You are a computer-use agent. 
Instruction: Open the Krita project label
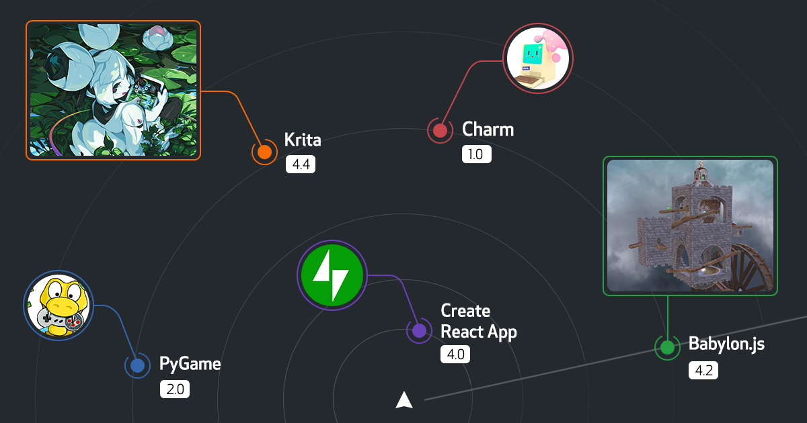pos(301,140)
